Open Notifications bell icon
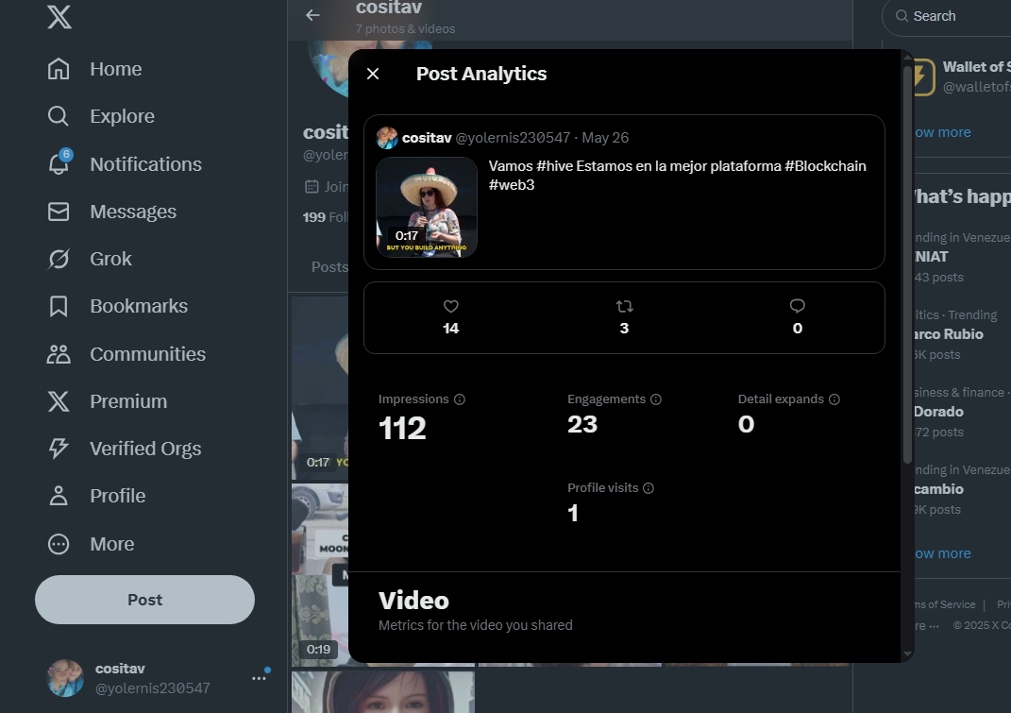The width and height of the screenshot is (1011, 713). coord(59,164)
